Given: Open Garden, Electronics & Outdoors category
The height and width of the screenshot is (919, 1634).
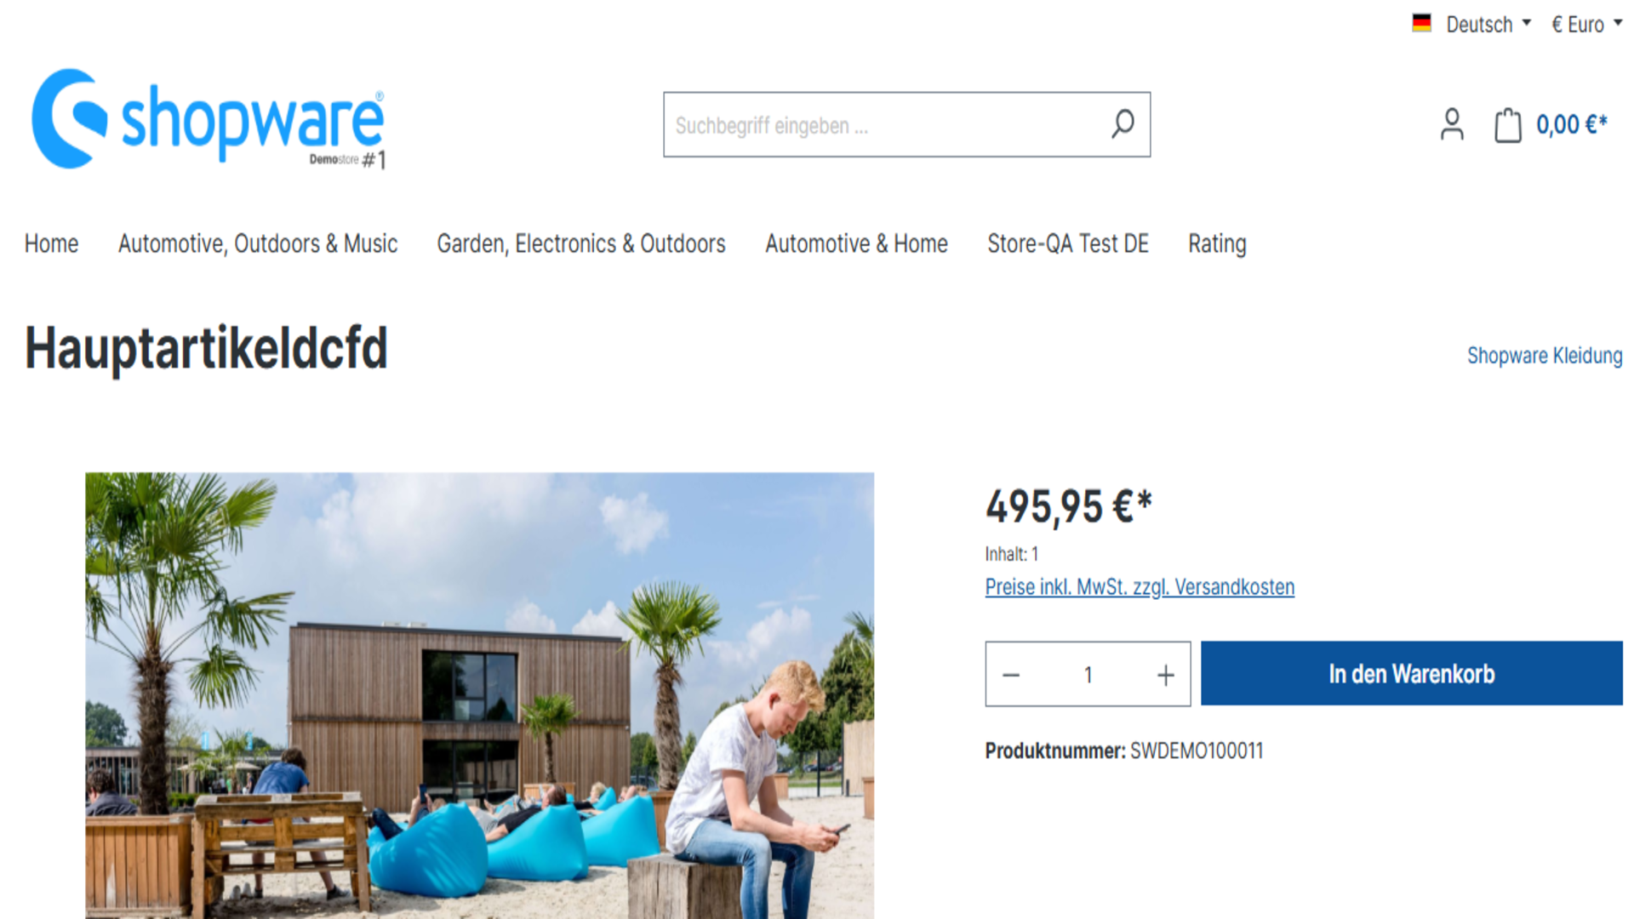Looking at the screenshot, I should 581,244.
